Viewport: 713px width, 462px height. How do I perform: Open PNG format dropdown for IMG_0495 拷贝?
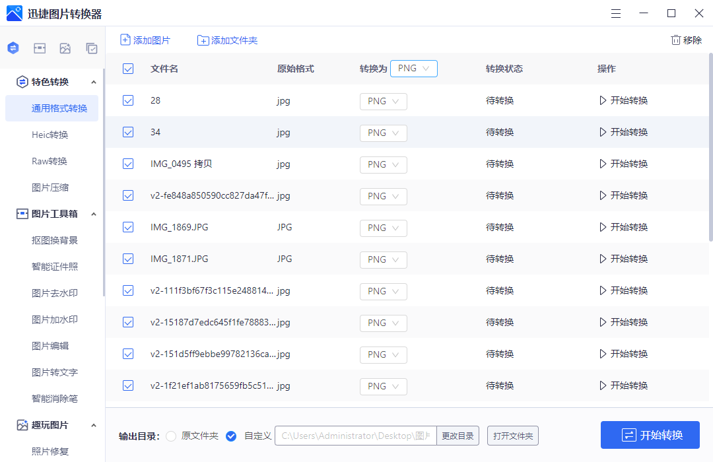pyautogui.click(x=384, y=164)
